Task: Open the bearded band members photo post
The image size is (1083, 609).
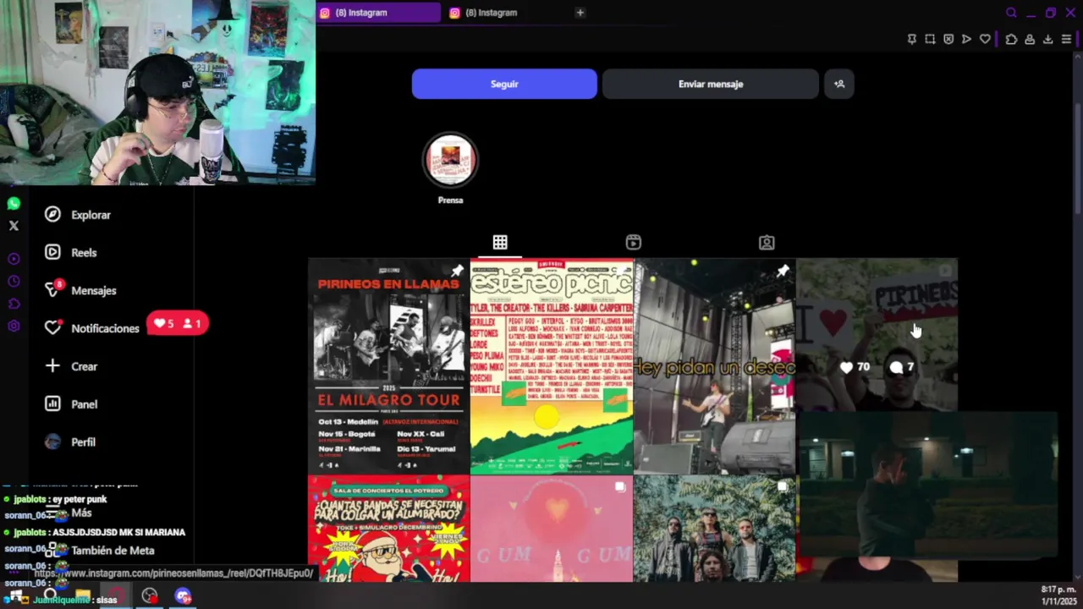Action: pos(715,529)
